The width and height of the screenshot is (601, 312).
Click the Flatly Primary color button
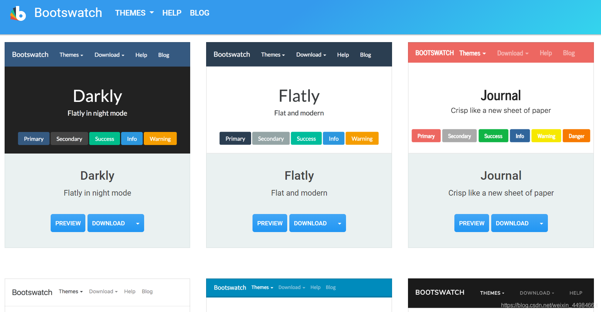(235, 139)
